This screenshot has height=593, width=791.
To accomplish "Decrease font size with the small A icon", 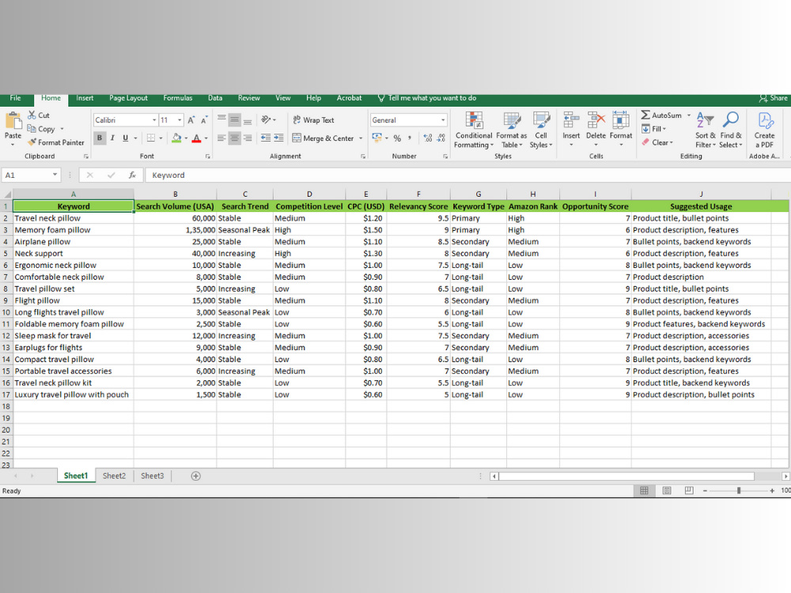I will 204,120.
